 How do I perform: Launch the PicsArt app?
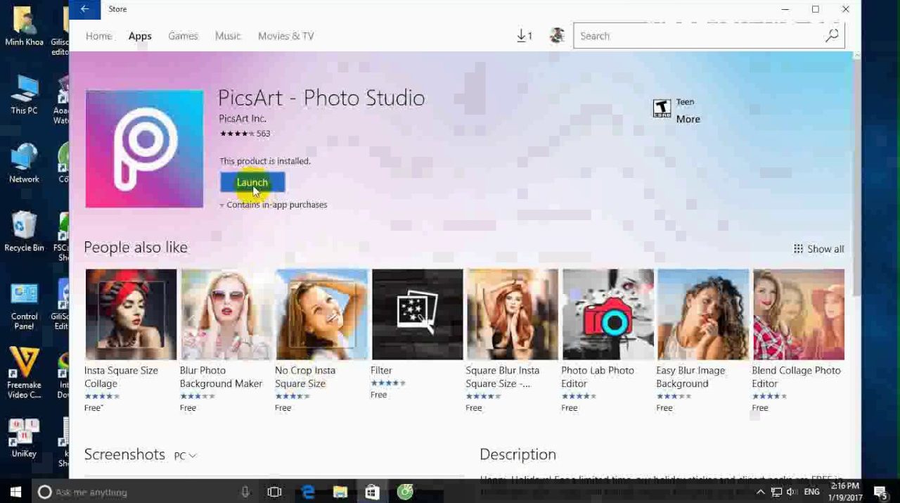click(x=252, y=182)
